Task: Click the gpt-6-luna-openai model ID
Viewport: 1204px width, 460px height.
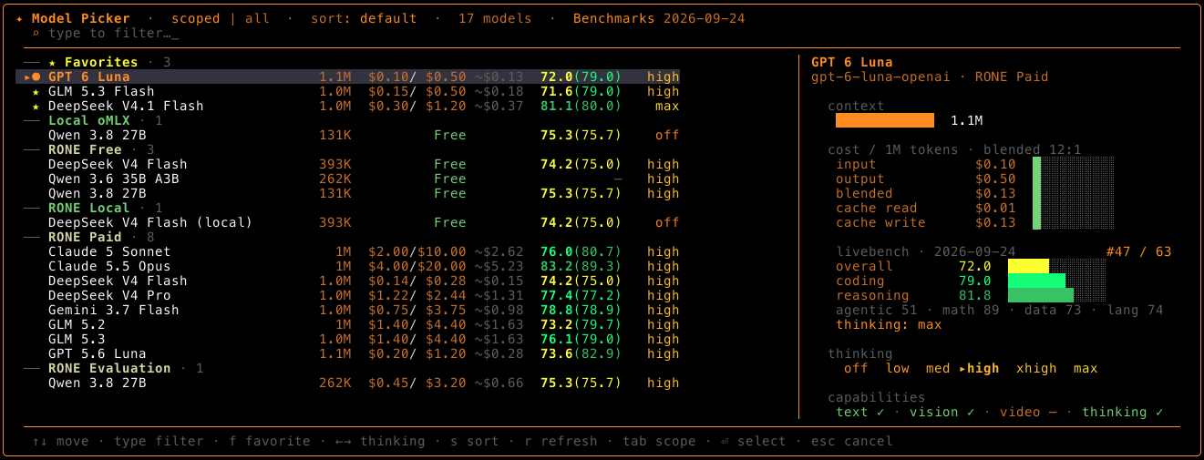Action: [x=881, y=77]
